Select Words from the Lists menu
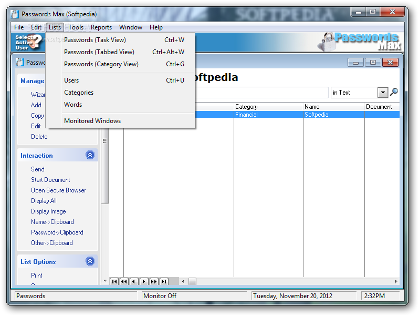This screenshot has height=316, width=419. (x=121, y=104)
